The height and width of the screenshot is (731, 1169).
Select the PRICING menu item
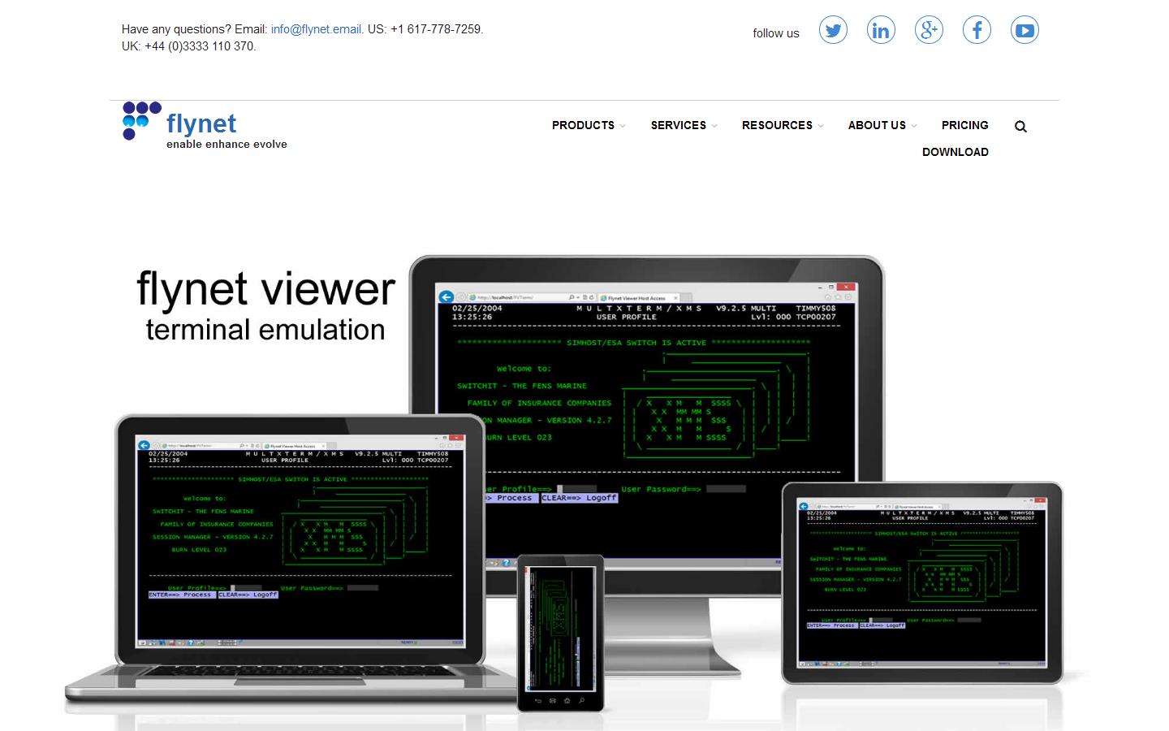(x=964, y=125)
